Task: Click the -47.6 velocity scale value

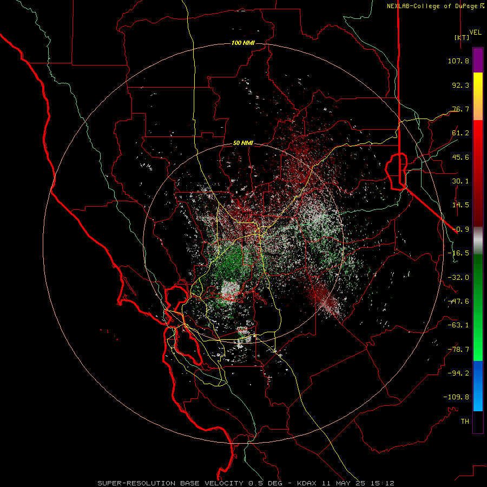Action: [x=458, y=301]
